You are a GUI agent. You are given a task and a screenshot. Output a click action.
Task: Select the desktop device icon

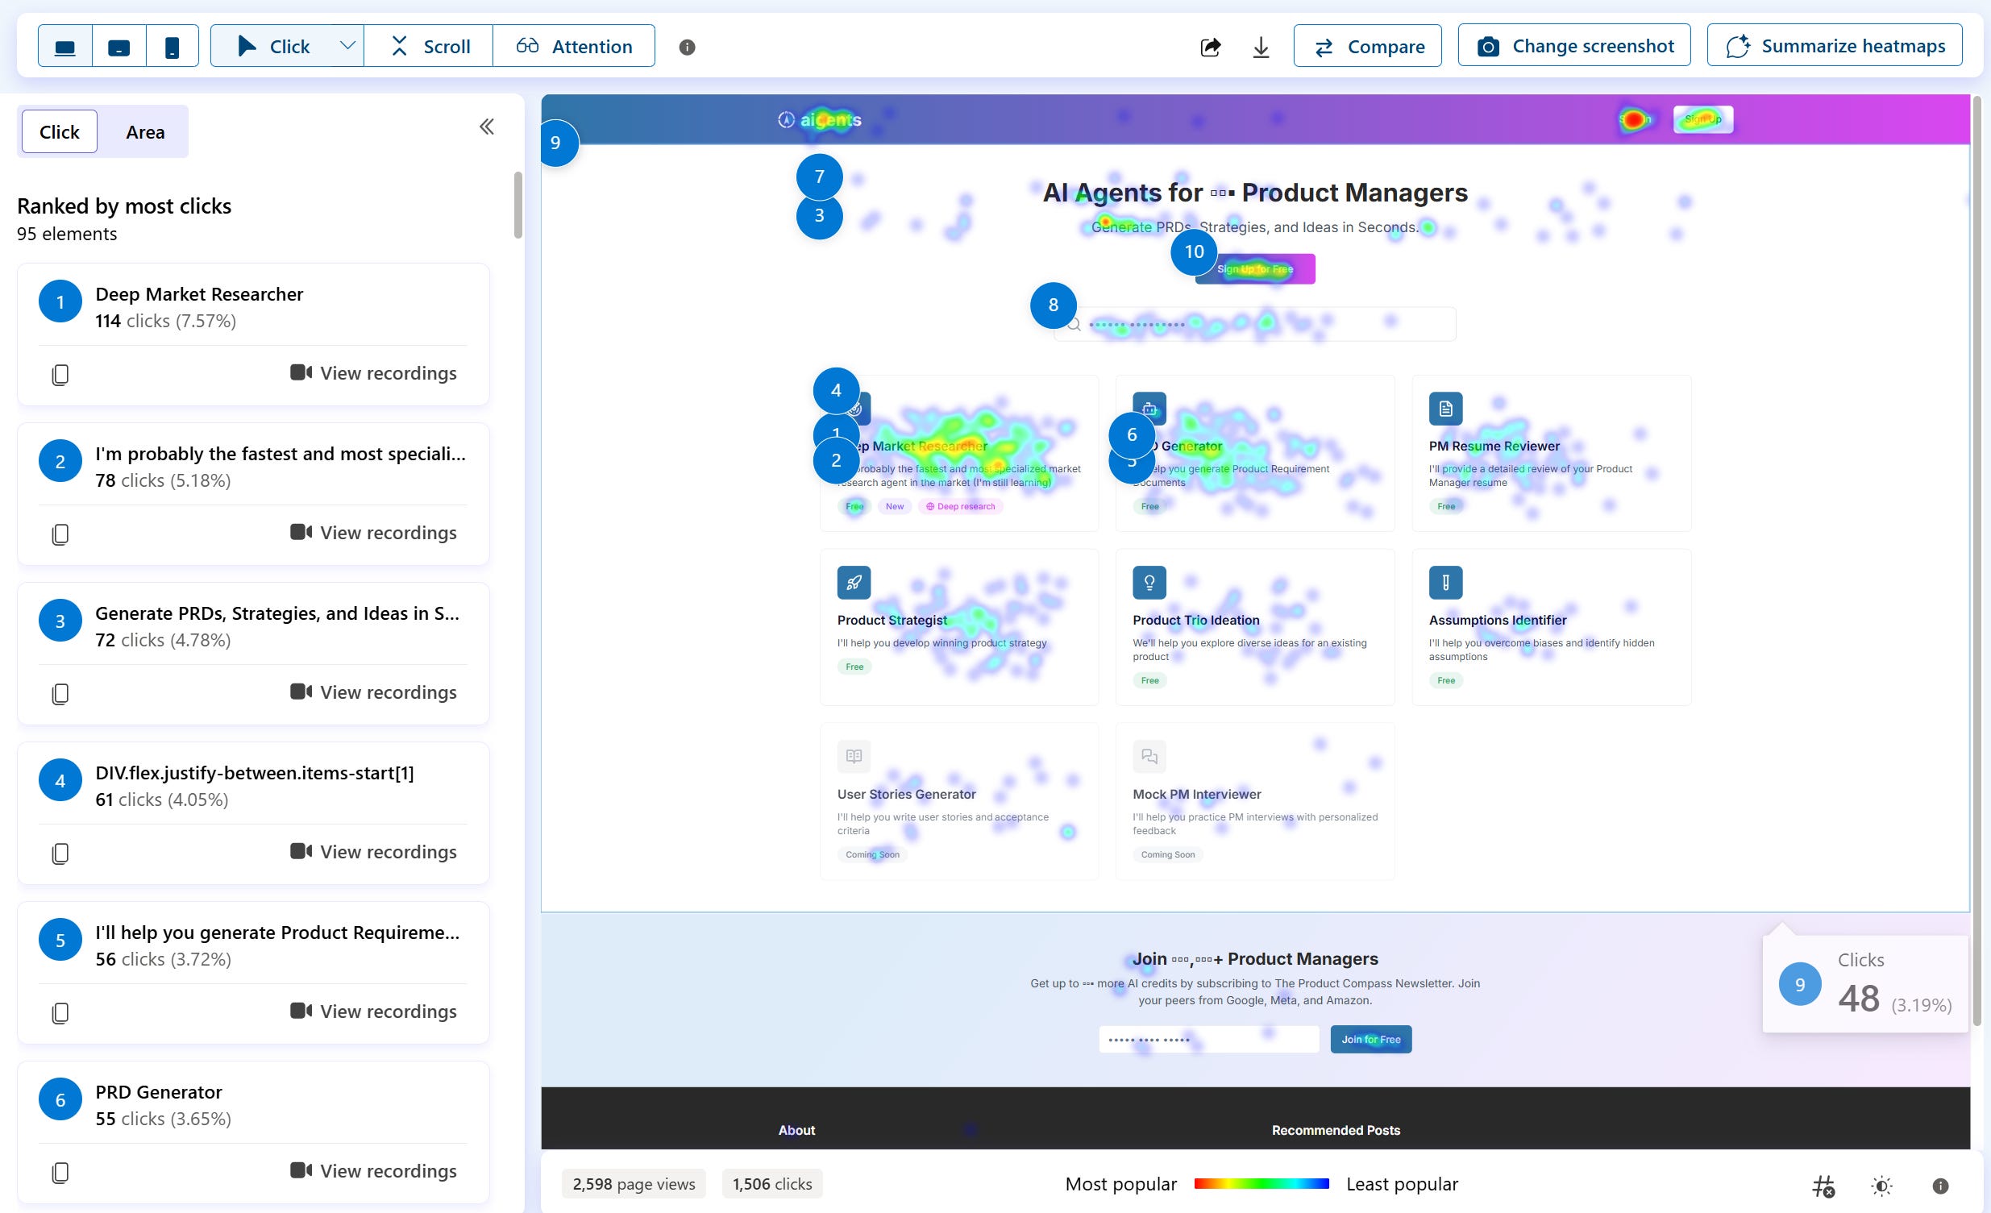click(64, 47)
